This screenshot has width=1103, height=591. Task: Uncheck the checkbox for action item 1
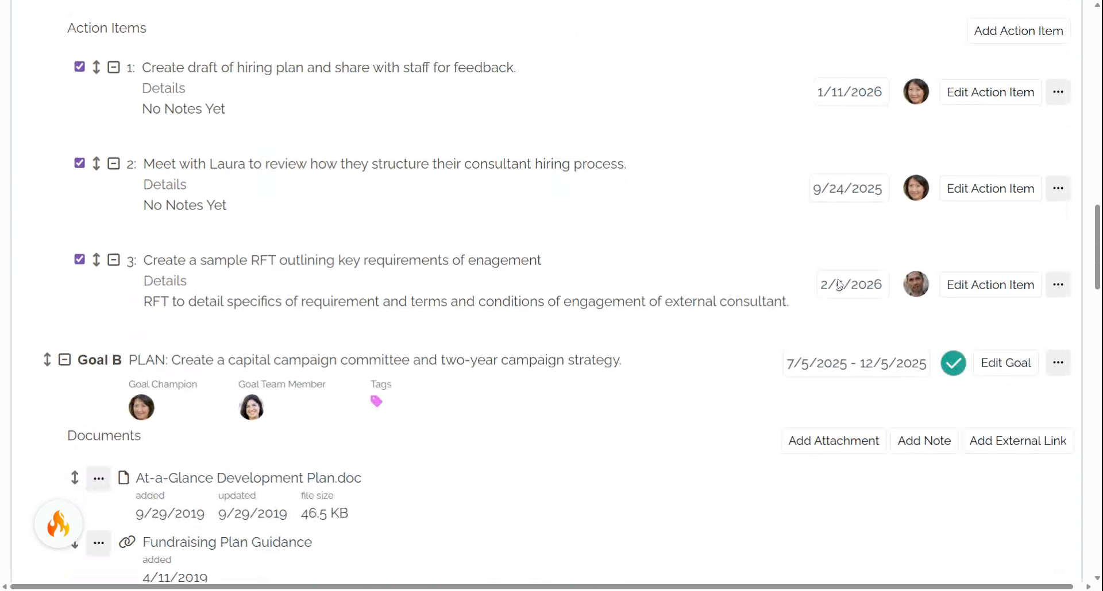(x=80, y=67)
